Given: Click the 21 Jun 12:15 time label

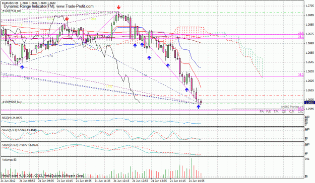Looking at the screenshot, I should pyautogui.click(x=121, y=181).
